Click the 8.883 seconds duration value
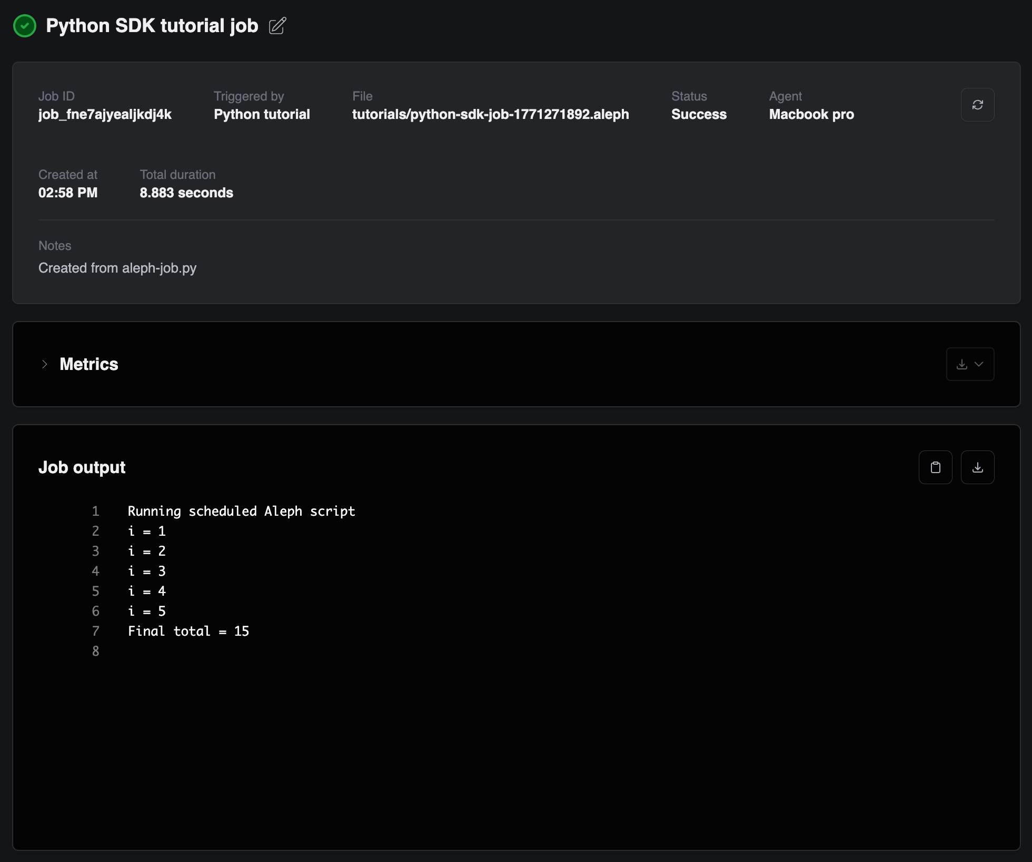This screenshot has width=1032, height=862. pos(186,193)
